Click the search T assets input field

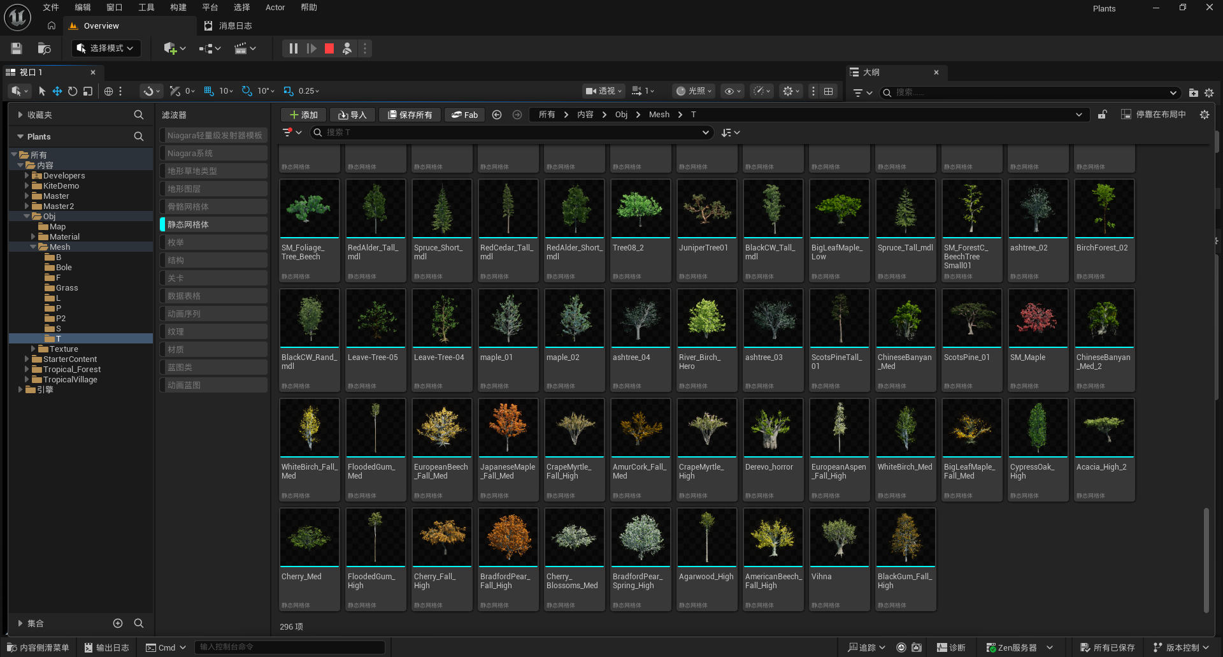click(511, 133)
